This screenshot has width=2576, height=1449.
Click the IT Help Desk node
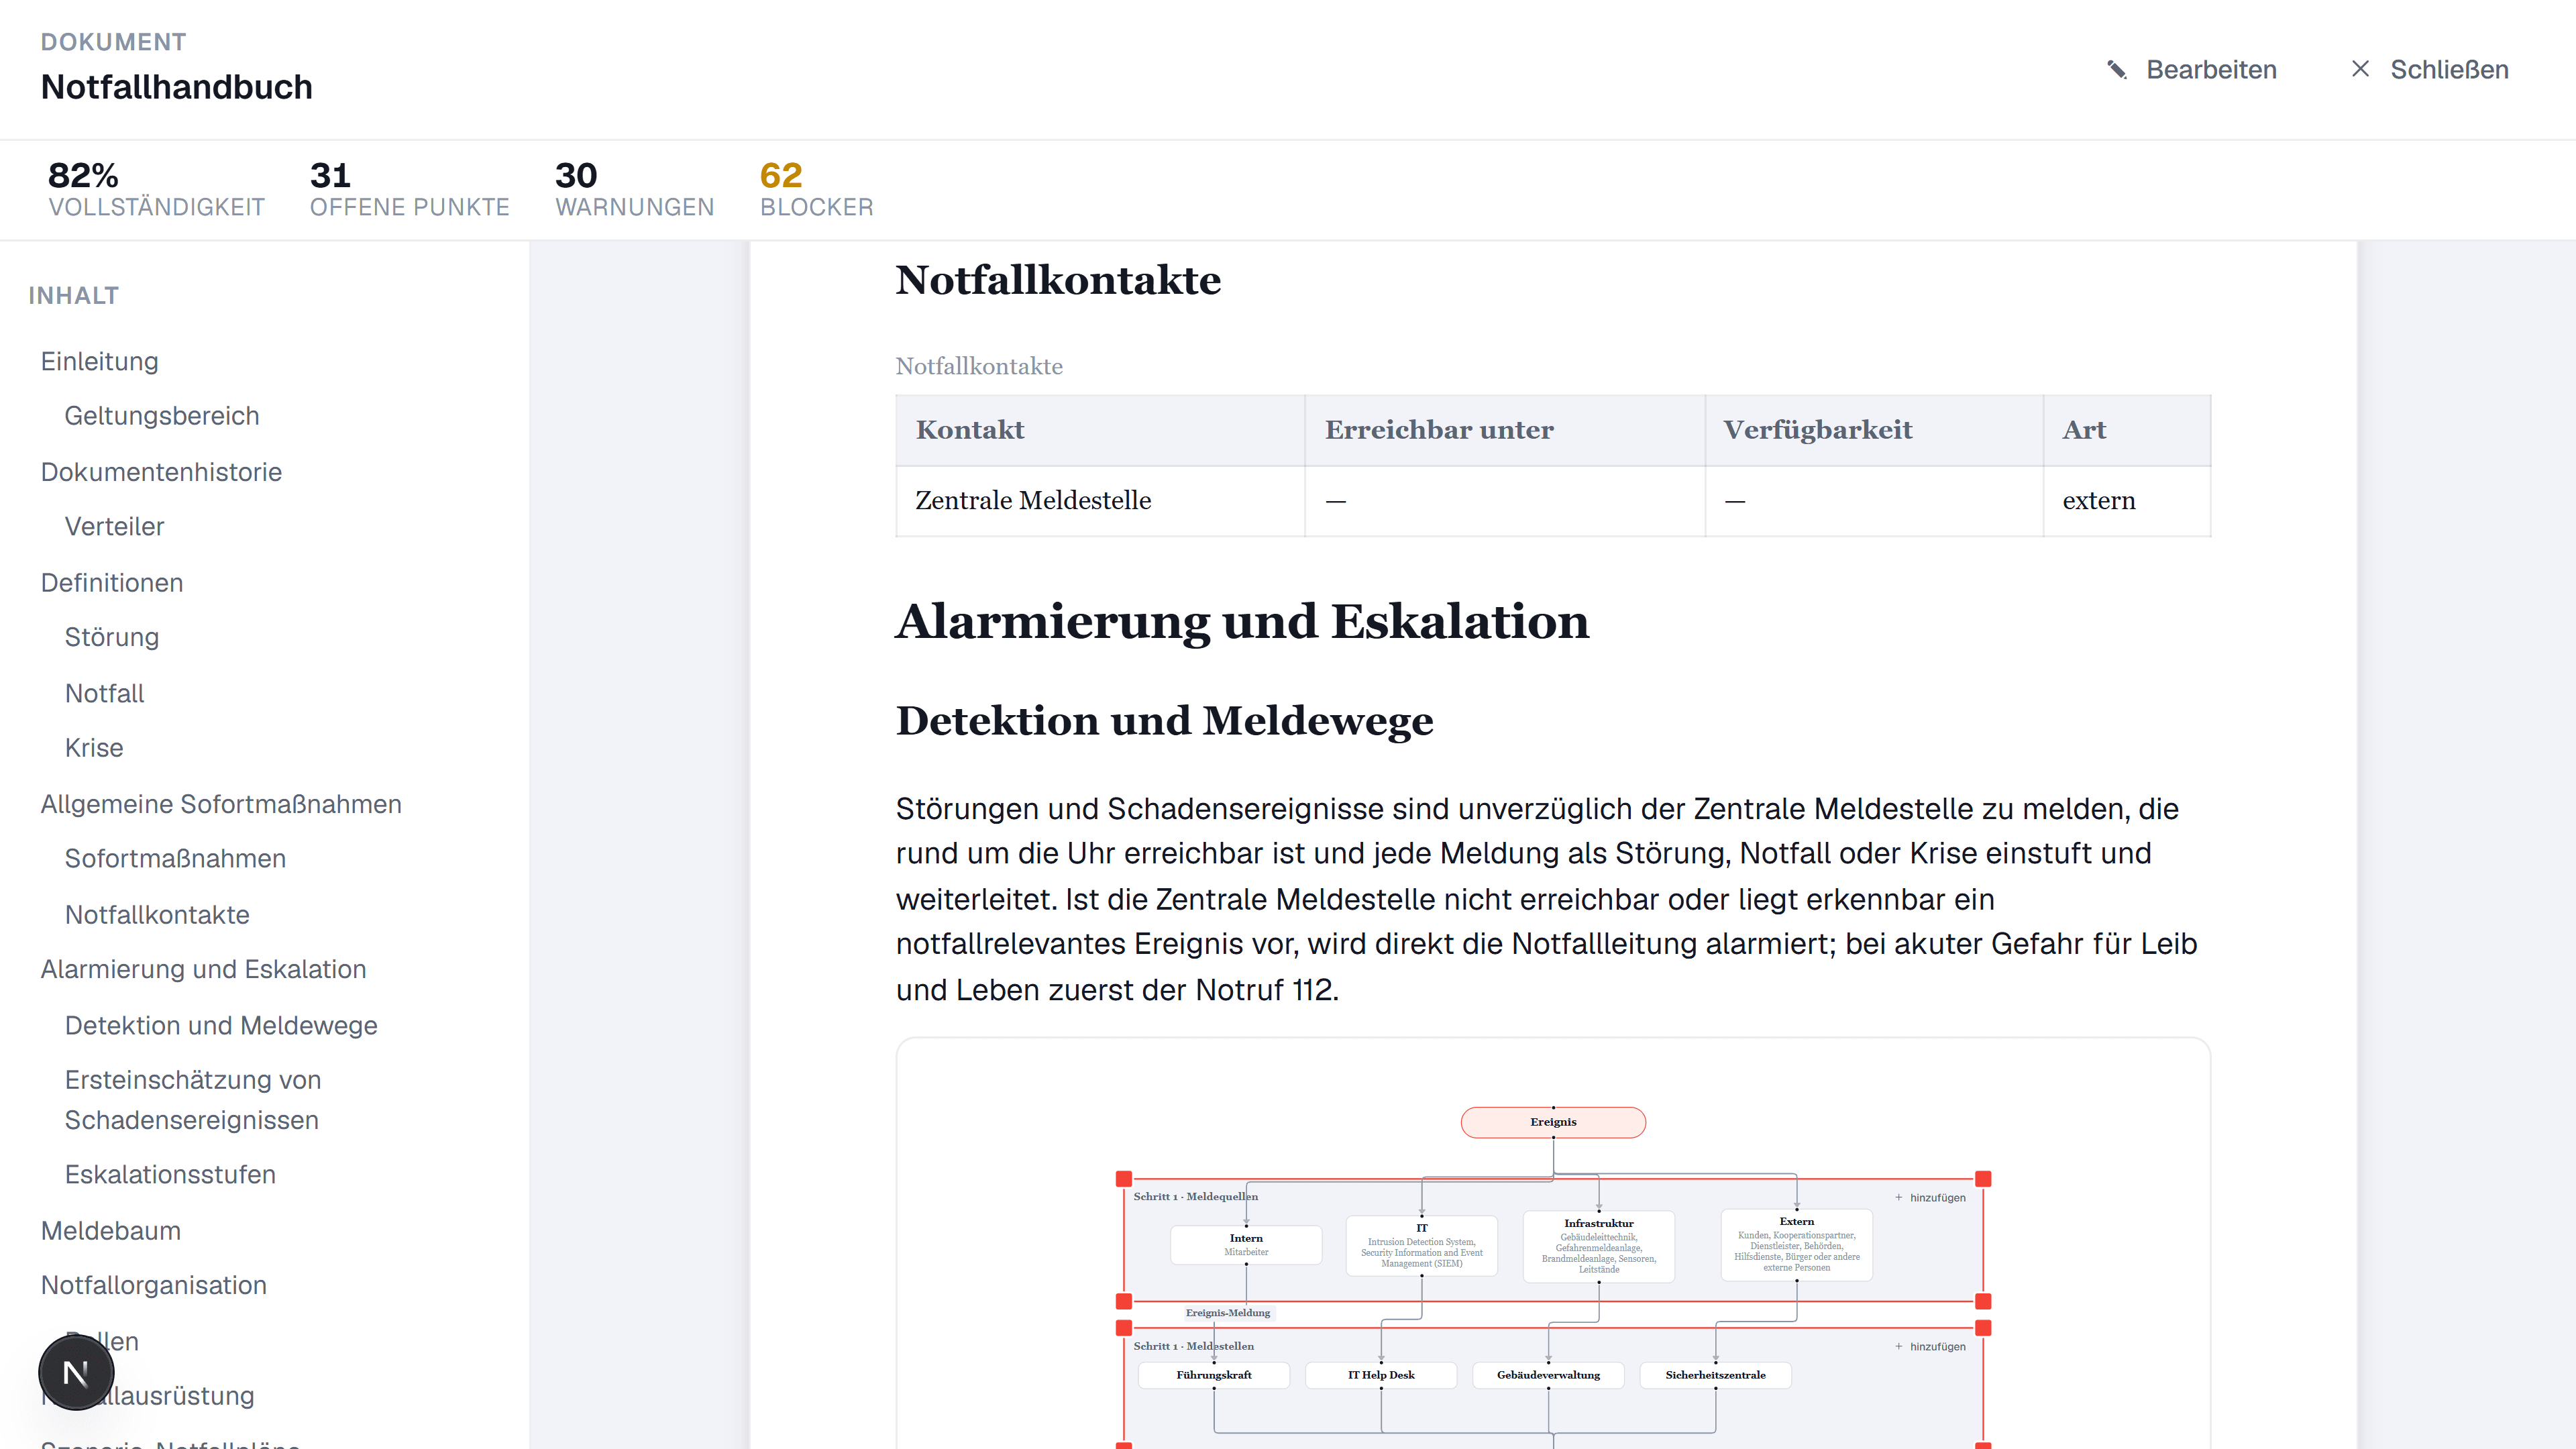tap(1381, 1375)
